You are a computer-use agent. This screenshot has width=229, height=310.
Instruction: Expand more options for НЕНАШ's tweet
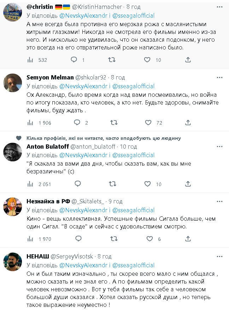219,256
